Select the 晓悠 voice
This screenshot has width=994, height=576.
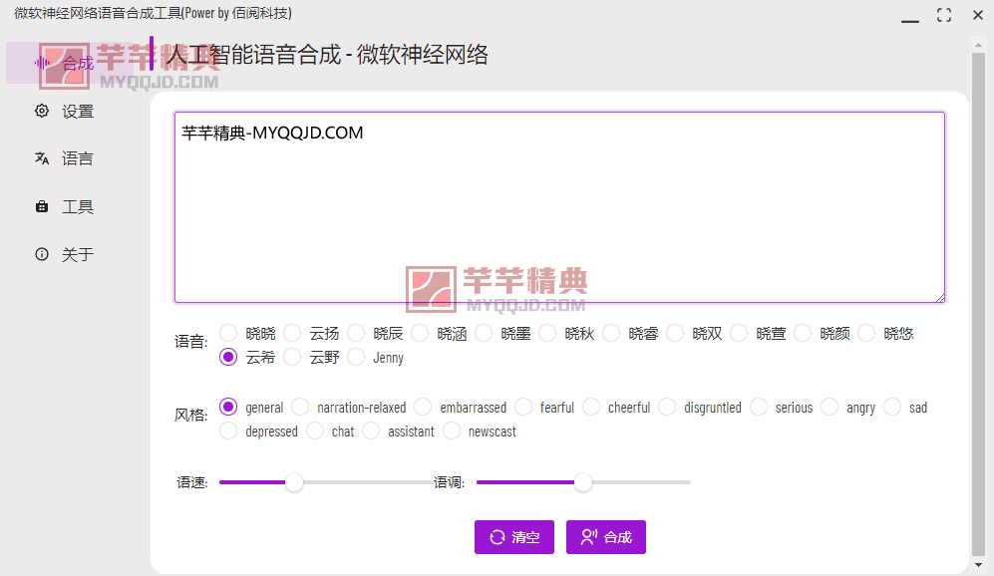(x=866, y=333)
